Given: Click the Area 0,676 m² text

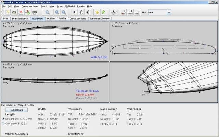Looking at the screenshot, I should [76, 134].
